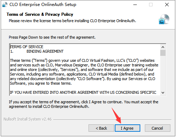Image resolution: width=176 pixels, height=137 pixels.
Task: Go back with the < Back button
Action: (101, 128)
